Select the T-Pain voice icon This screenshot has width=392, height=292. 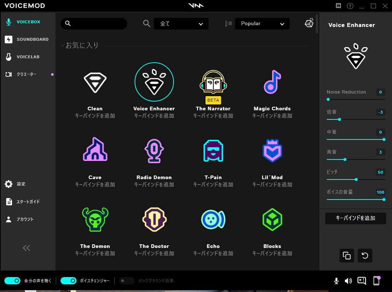213,151
